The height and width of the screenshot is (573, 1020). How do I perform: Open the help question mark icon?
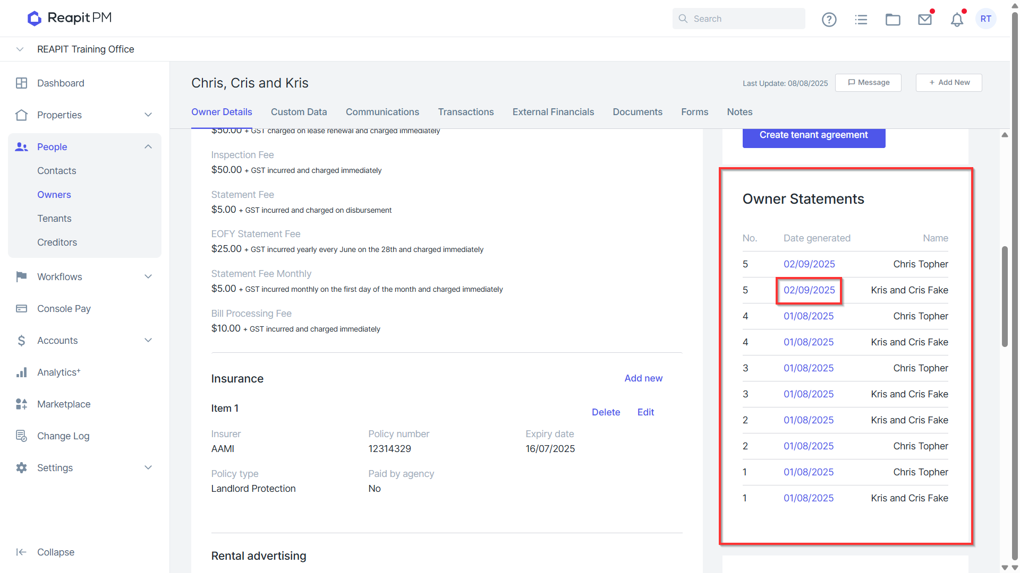point(829,20)
